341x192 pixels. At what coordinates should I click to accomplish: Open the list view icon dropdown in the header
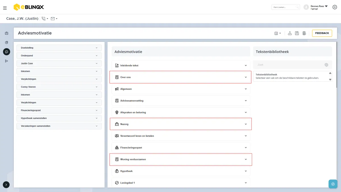click(277, 33)
